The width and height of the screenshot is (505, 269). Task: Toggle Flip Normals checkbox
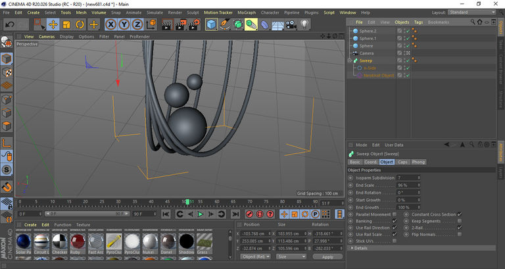click(x=460, y=234)
